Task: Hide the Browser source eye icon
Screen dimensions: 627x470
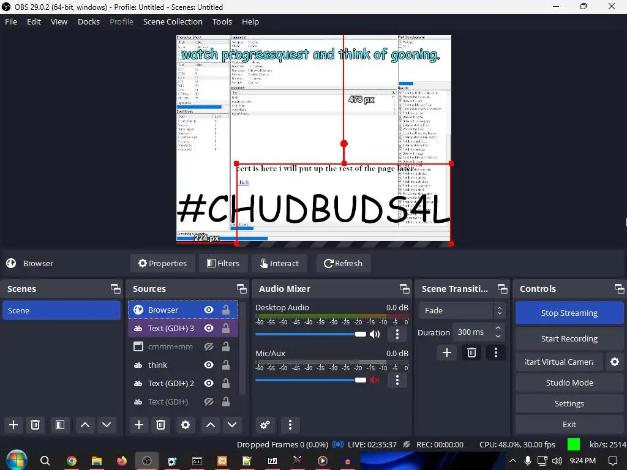Action: coord(209,310)
